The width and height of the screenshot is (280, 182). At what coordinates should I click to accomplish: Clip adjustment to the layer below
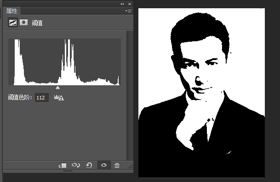tap(62, 165)
